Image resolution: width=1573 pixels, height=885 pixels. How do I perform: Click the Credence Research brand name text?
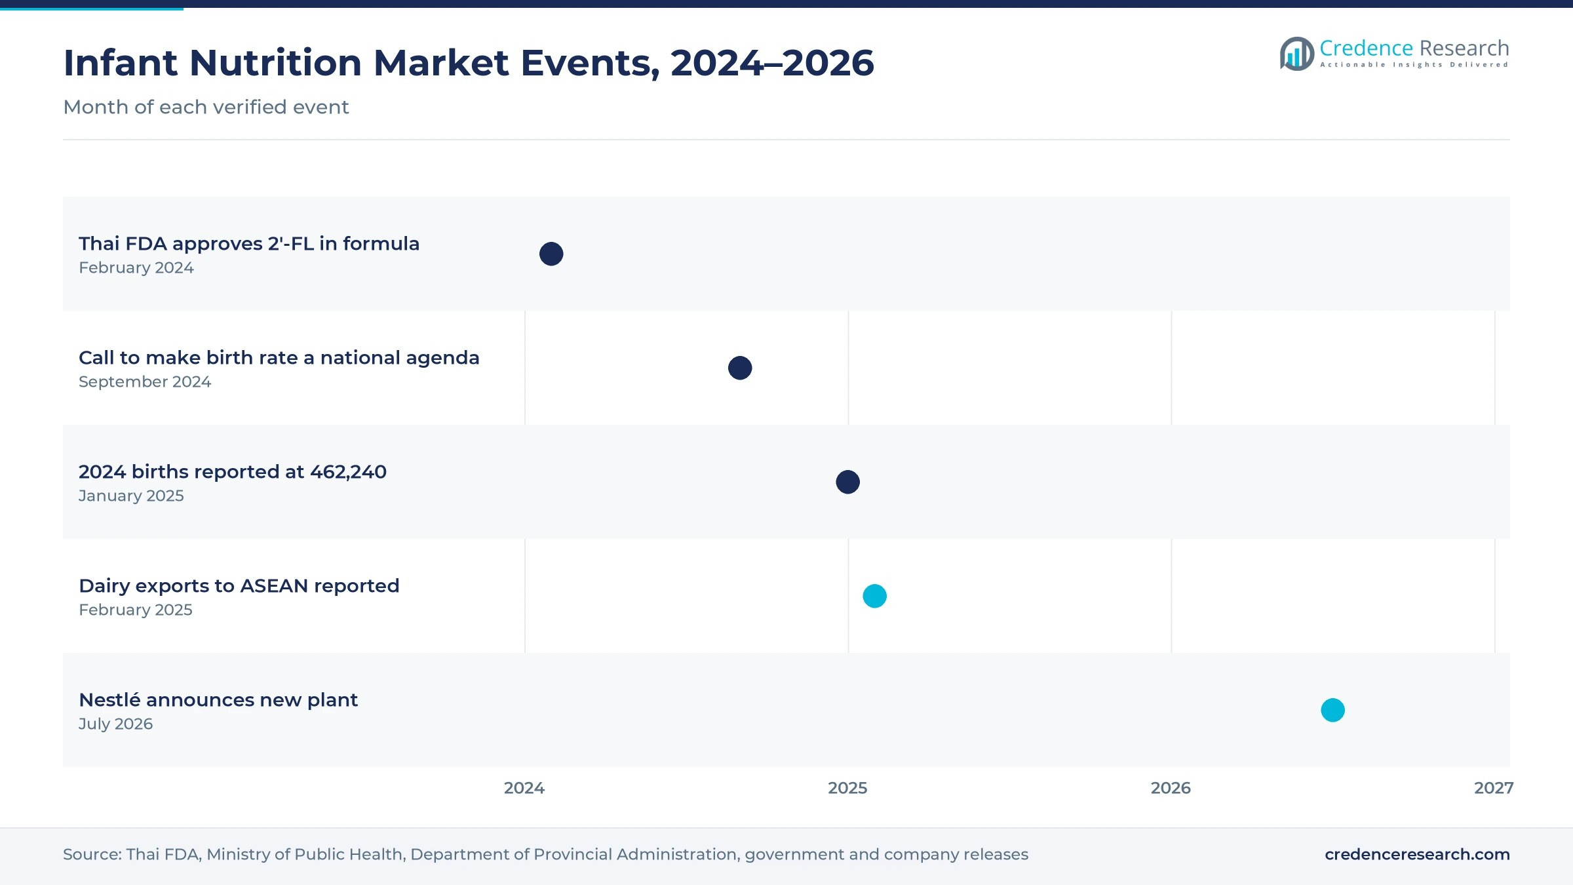pyautogui.click(x=1414, y=49)
